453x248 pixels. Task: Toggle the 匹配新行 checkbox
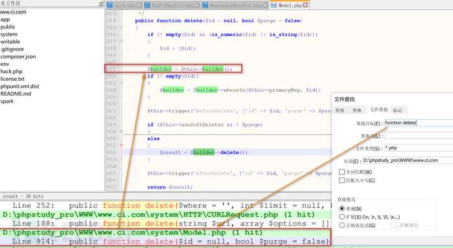tap(393, 224)
